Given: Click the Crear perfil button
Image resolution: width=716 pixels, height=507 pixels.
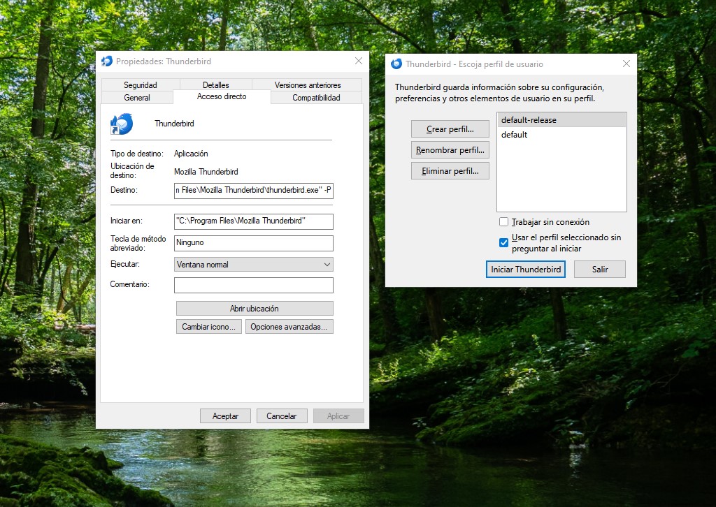Looking at the screenshot, I should pos(450,129).
